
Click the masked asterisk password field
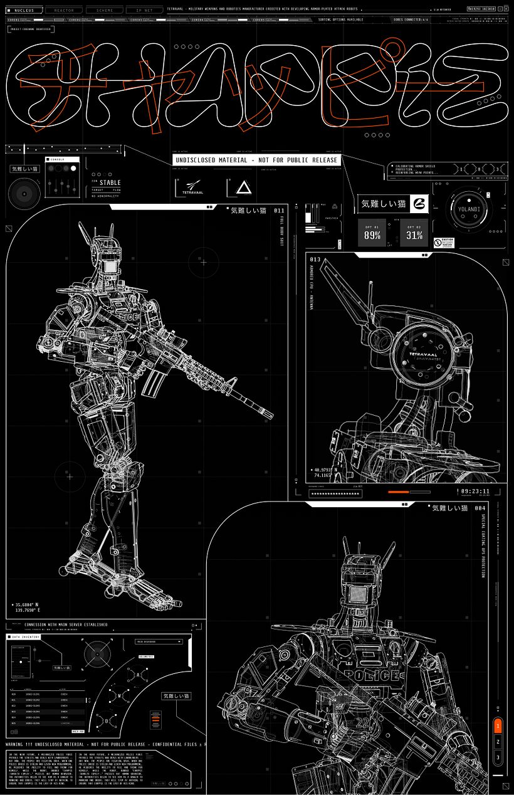[x=335, y=494]
